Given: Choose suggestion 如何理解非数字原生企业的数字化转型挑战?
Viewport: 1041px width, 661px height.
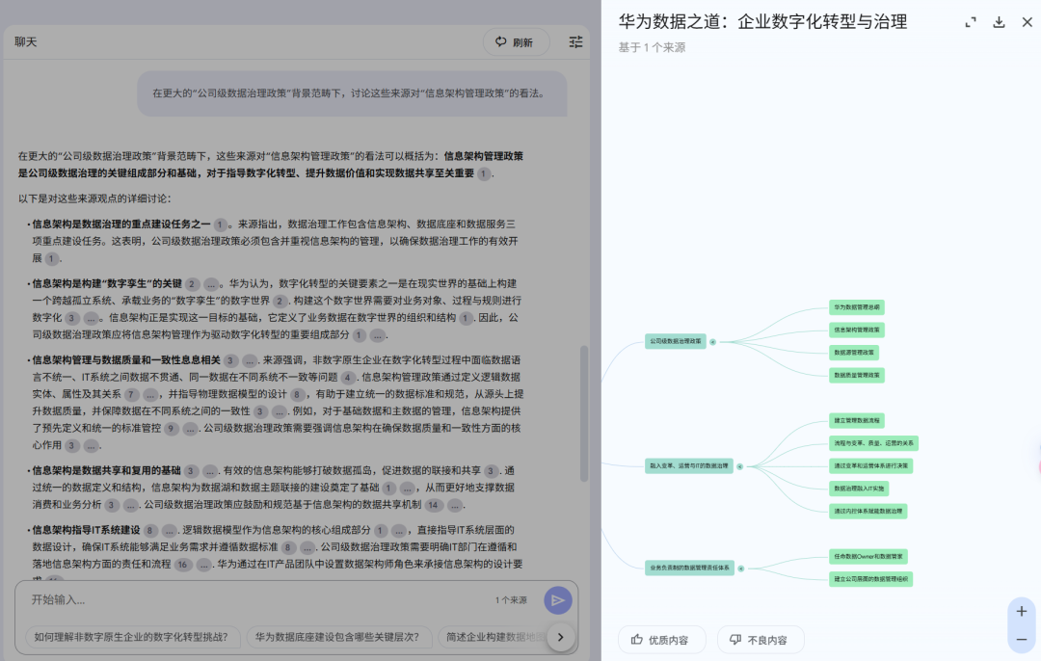Looking at the screenshot, I should coord(131,637).
